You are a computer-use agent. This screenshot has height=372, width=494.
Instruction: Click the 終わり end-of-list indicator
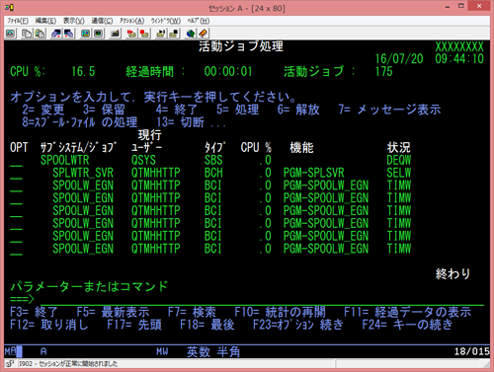(x=453, y=273)
